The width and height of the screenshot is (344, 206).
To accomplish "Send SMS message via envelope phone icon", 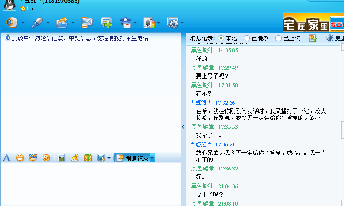I will click(x=86, y=23).
